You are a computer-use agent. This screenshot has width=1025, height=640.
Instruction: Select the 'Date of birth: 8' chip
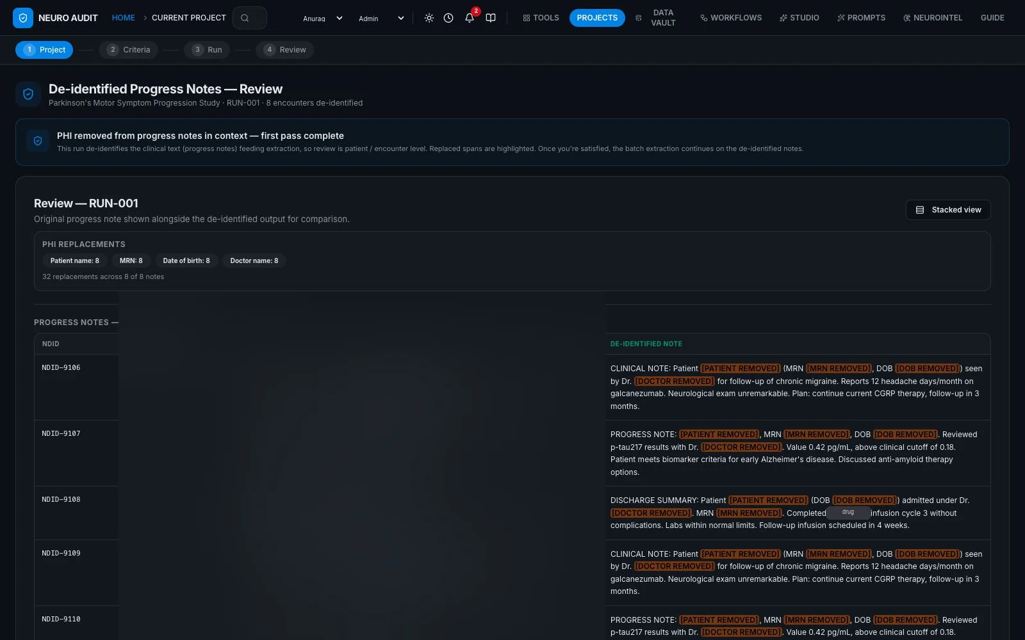186,260
